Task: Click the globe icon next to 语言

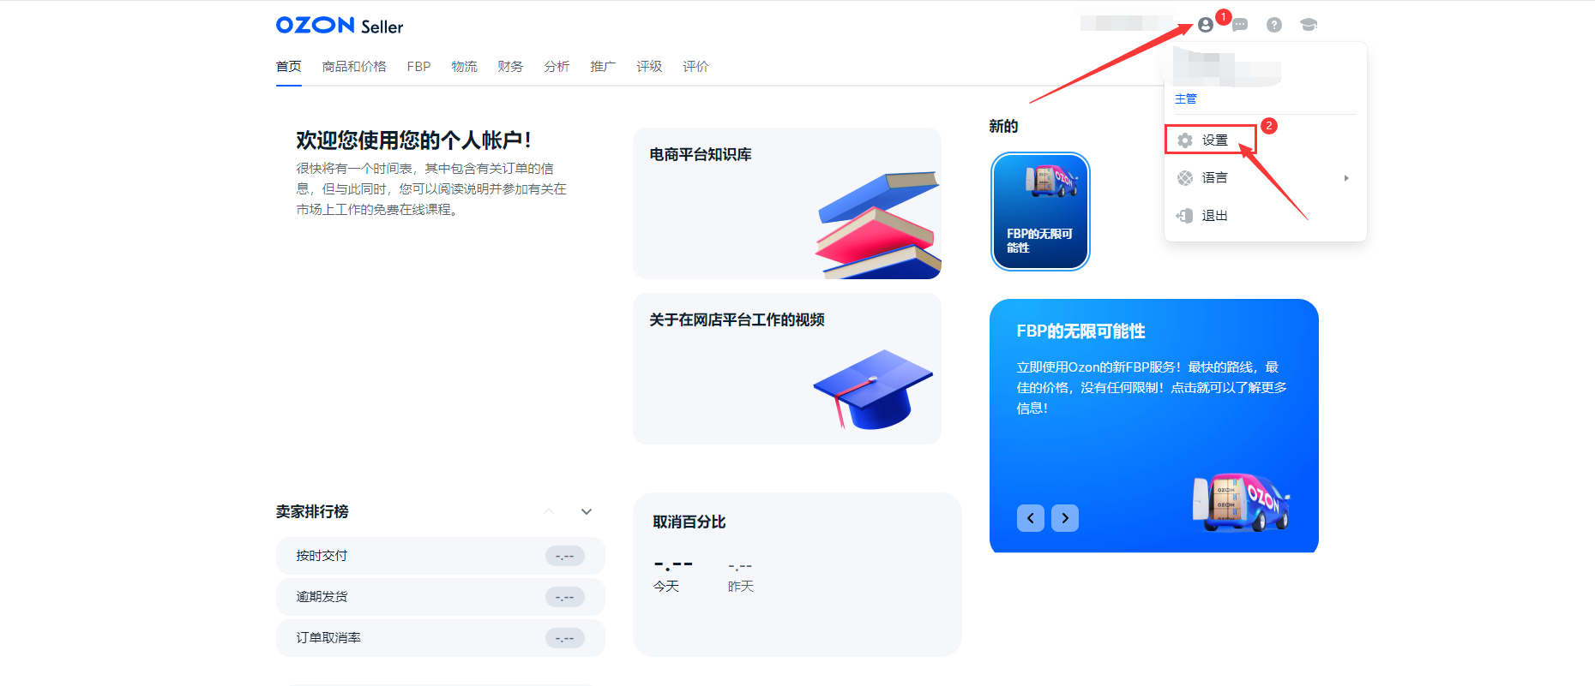Action: (1185, 178)
